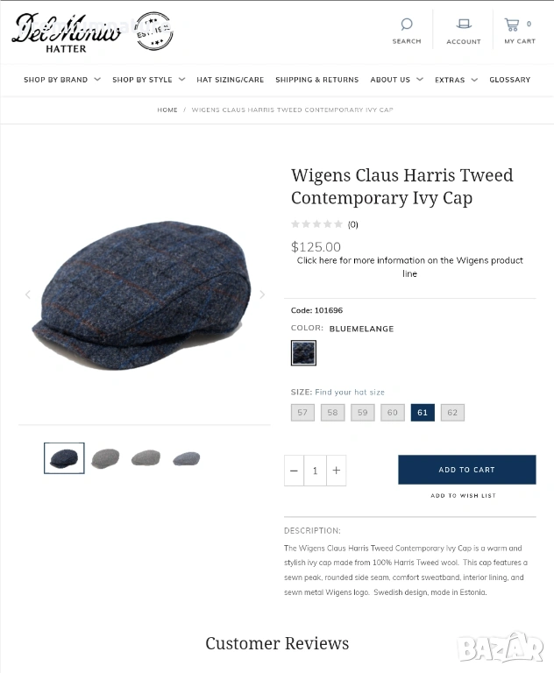Screen dimensions: 554x673
Task: Expand Shop By Brand dropdown
Action: [x=62, y=80]
